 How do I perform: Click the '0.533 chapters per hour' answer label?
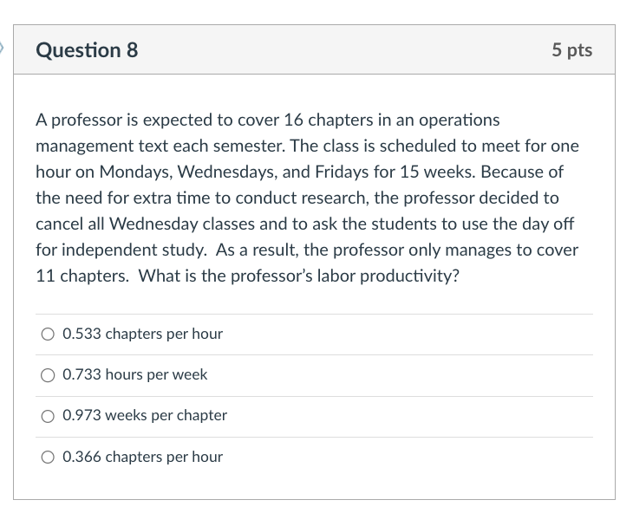click(x=142, y=334)
